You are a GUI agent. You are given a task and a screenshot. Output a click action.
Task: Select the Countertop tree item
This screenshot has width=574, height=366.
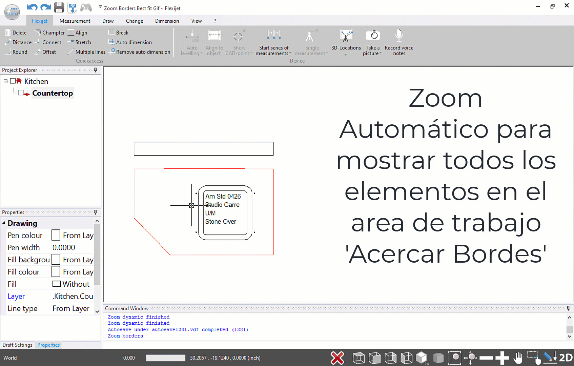click(53, 93)
